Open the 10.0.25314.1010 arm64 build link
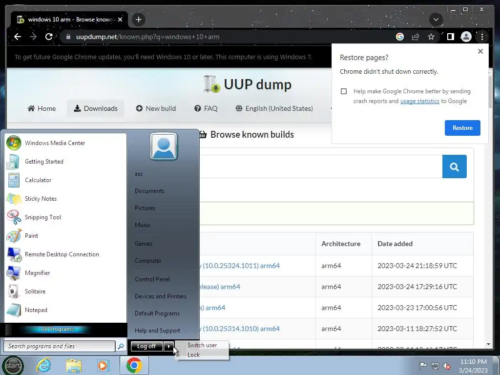 (240, 329)
